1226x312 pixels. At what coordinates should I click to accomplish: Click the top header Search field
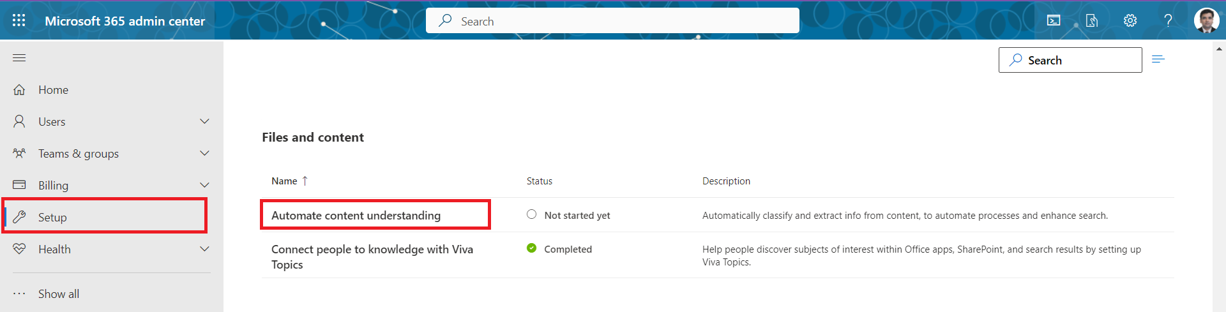point(613,21)
